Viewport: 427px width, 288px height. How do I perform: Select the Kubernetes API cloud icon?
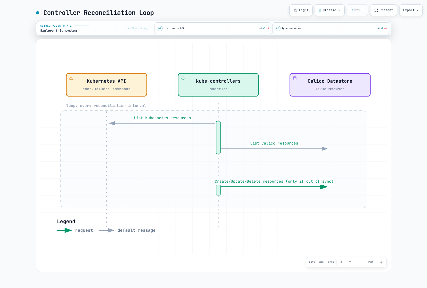(71, 78)
